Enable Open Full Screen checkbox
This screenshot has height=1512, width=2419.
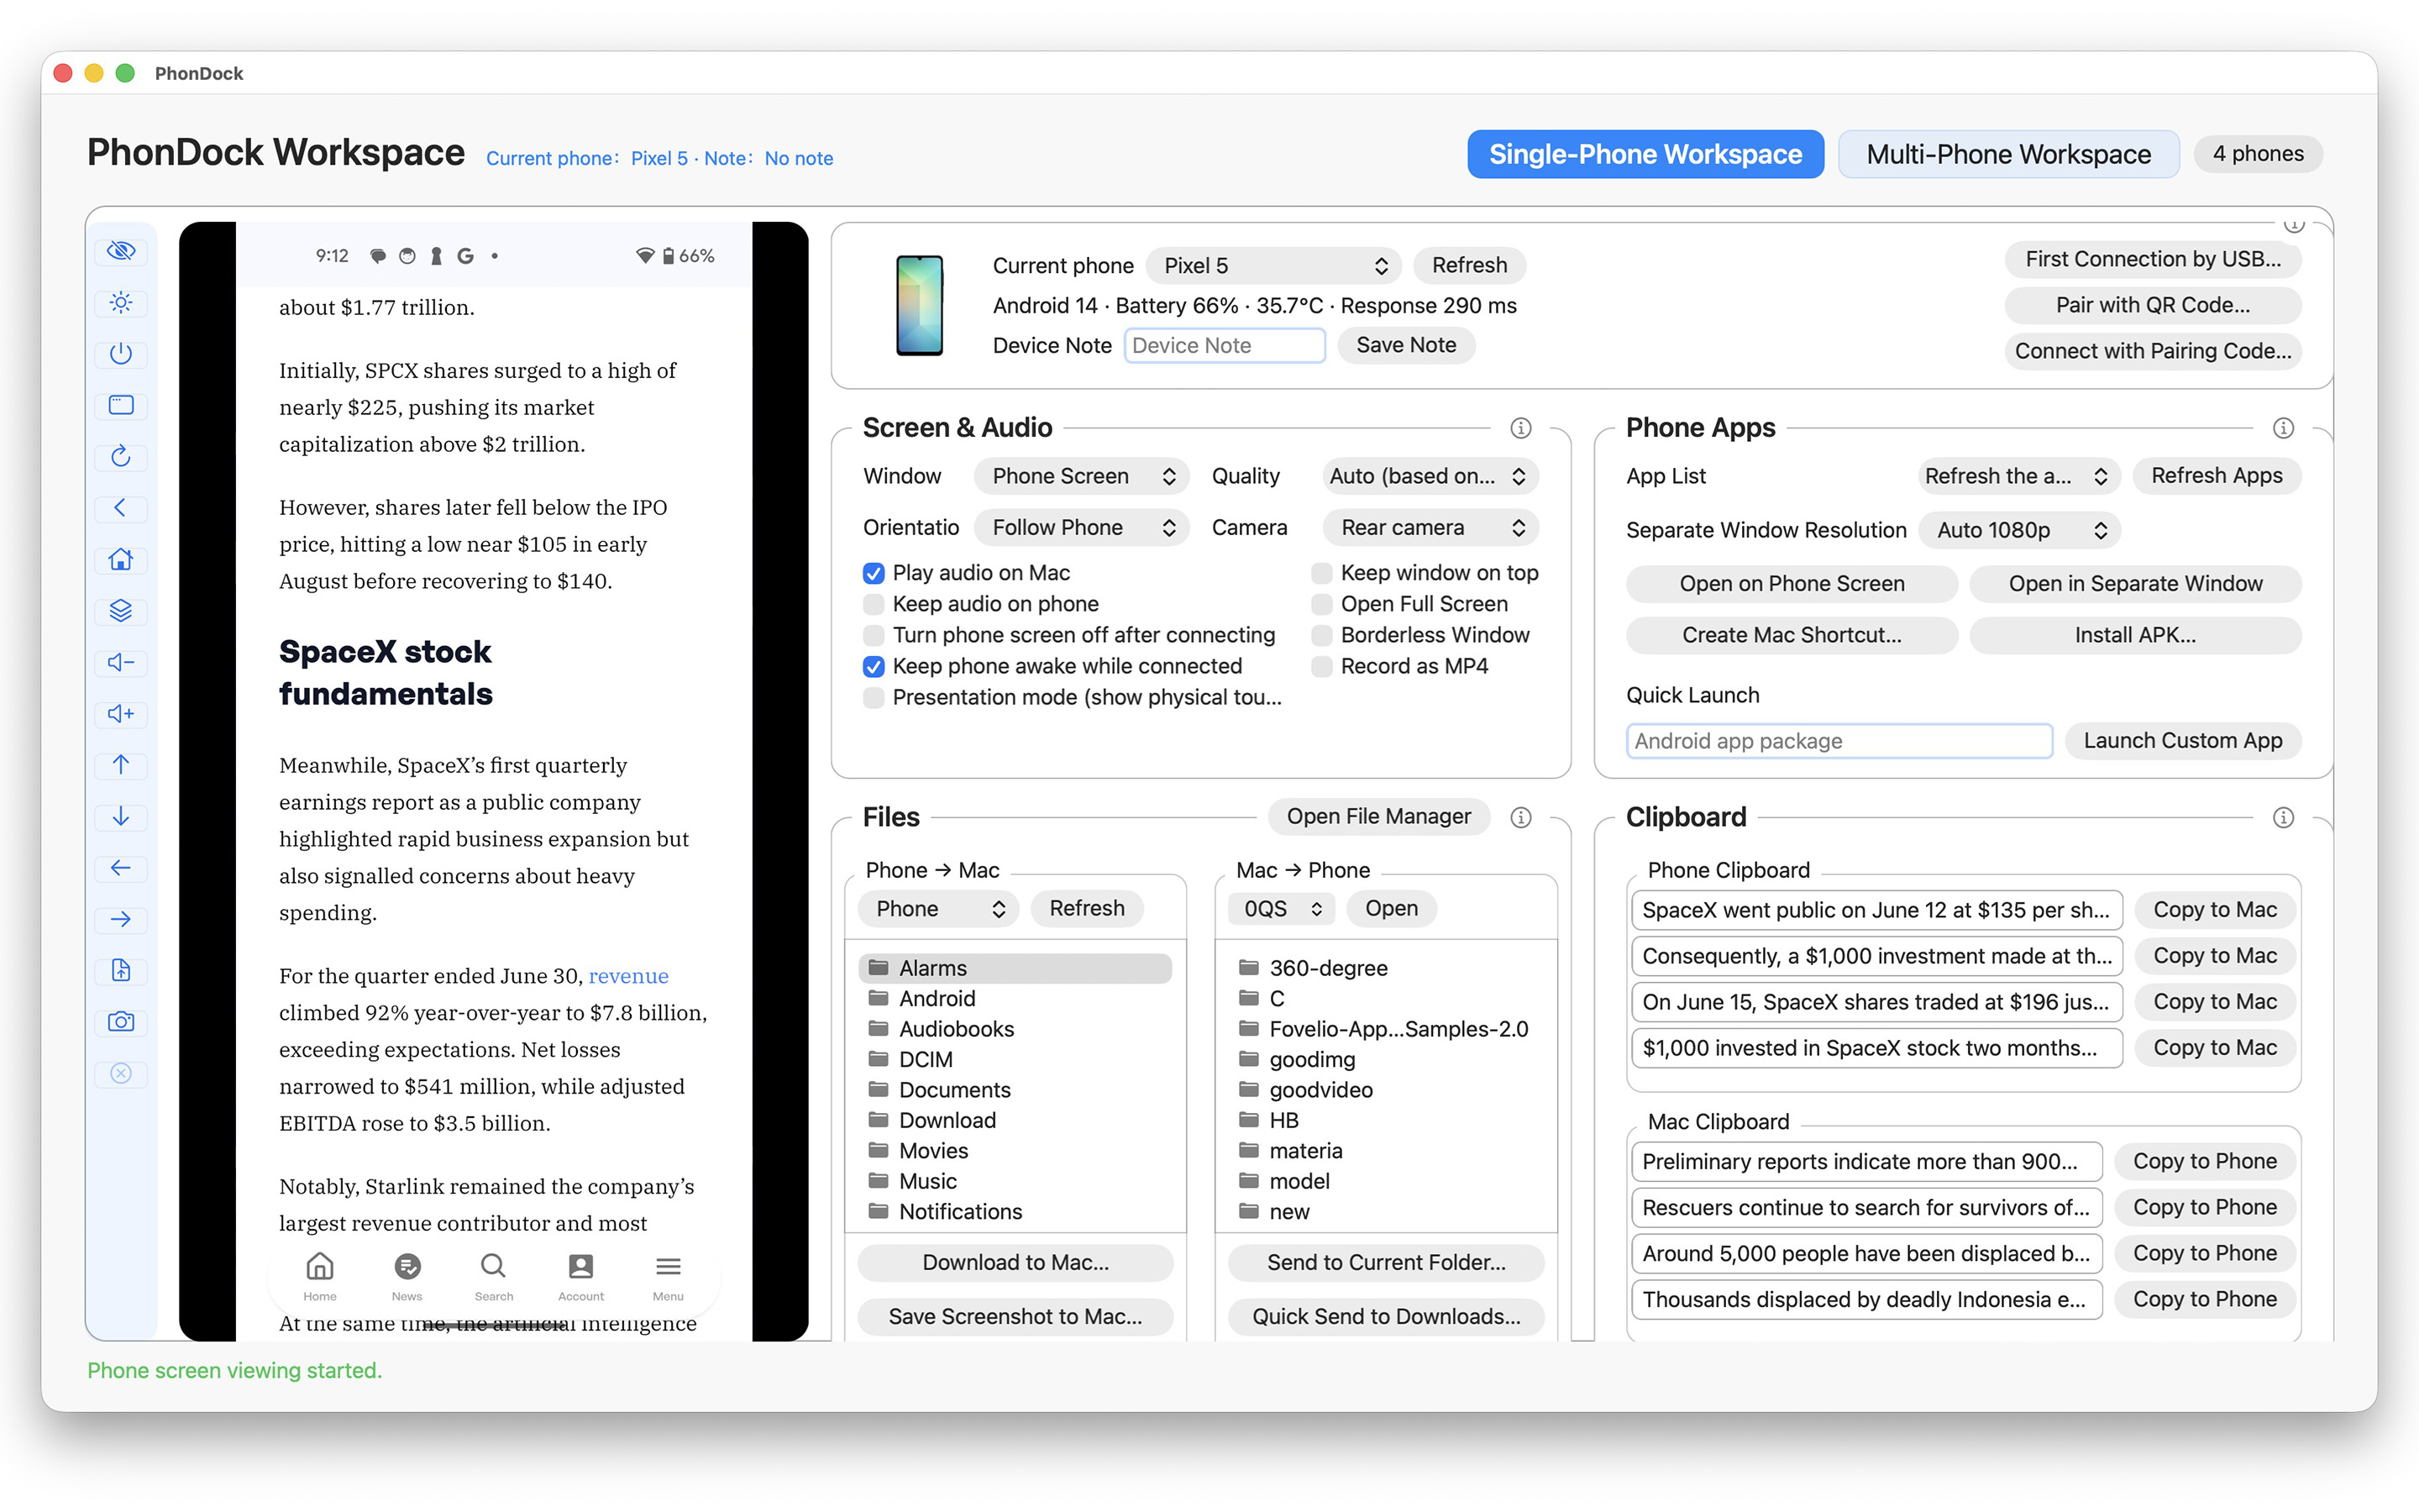1321,604
